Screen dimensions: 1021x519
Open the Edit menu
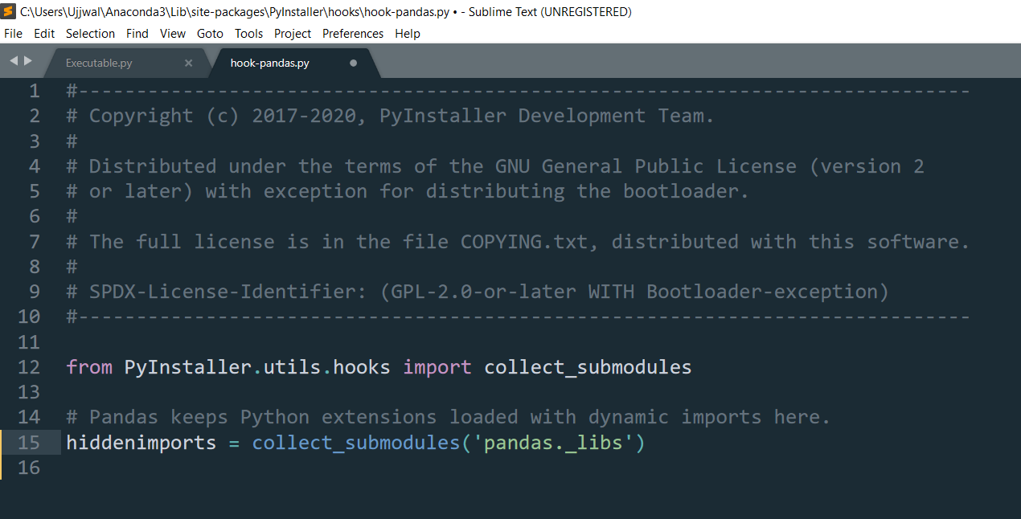point(44,34)
